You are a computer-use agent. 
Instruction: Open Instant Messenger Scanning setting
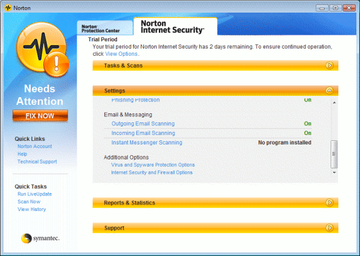coord(147,143)
